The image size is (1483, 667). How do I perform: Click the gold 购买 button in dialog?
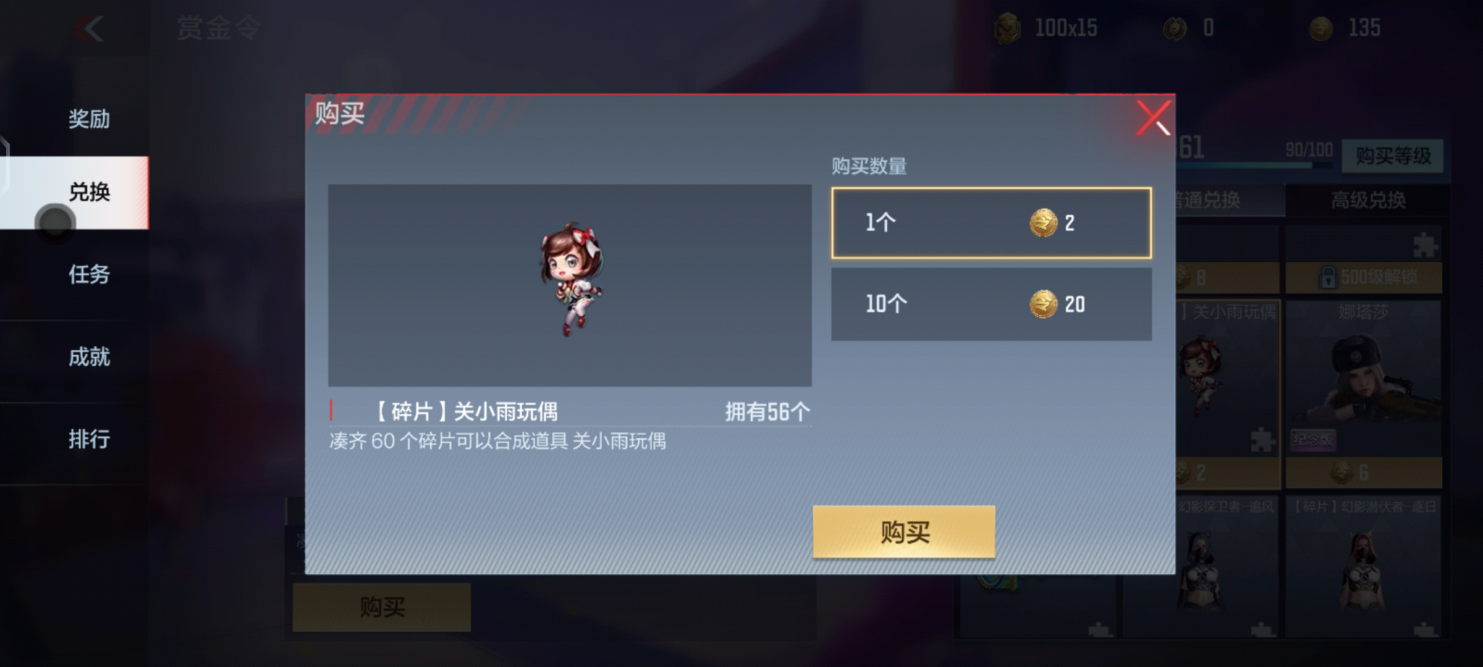click(904, 532)
